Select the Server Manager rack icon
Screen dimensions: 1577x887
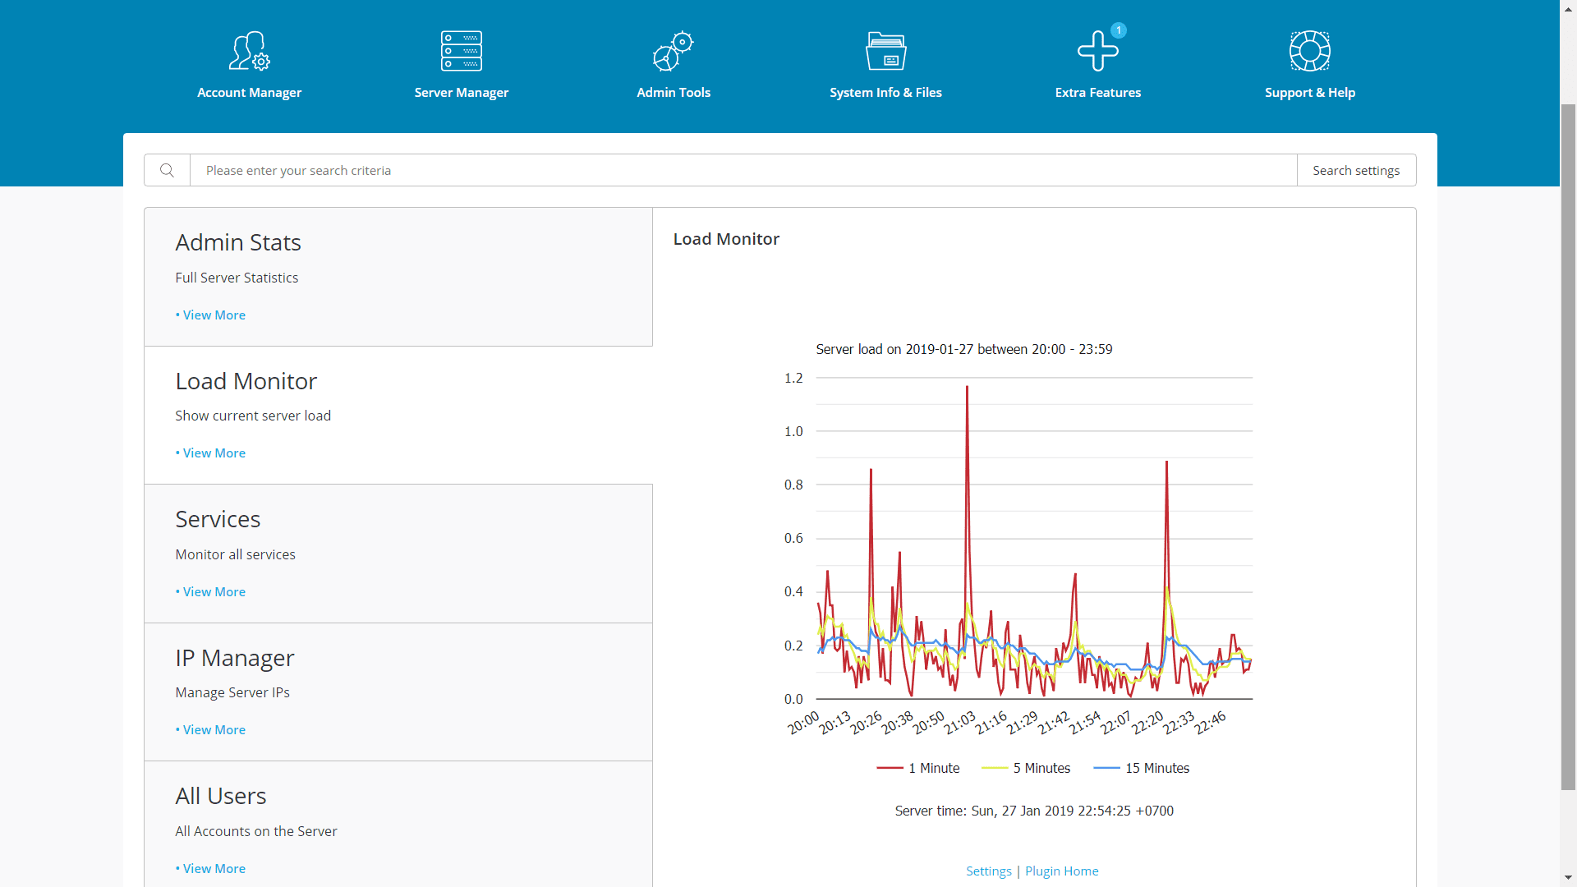pos(461,50)
